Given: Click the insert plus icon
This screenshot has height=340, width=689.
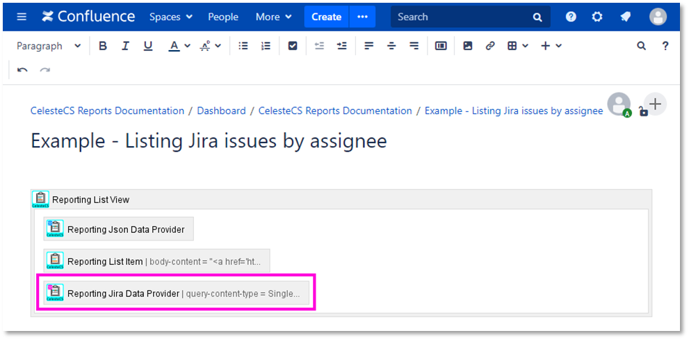Looking at the screenshot, I should point(545,46).
